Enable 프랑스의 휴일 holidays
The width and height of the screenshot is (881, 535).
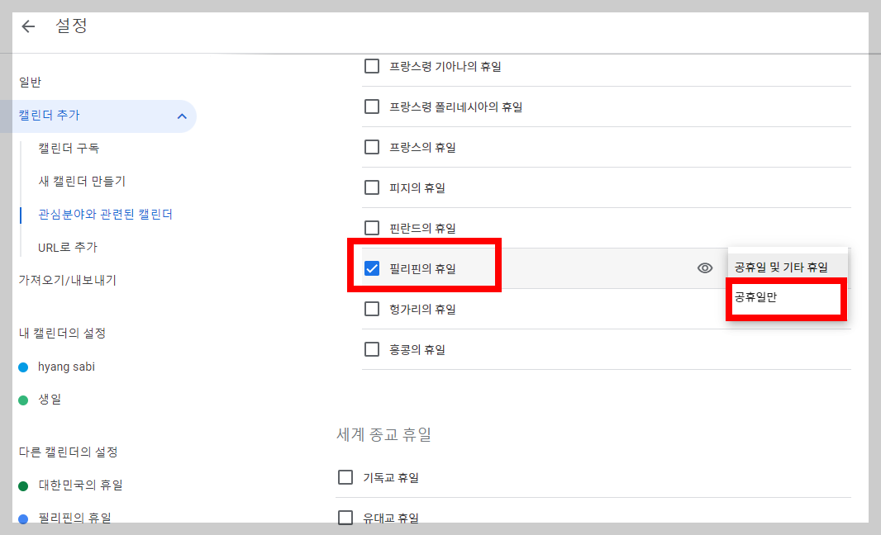coord(372,147)
